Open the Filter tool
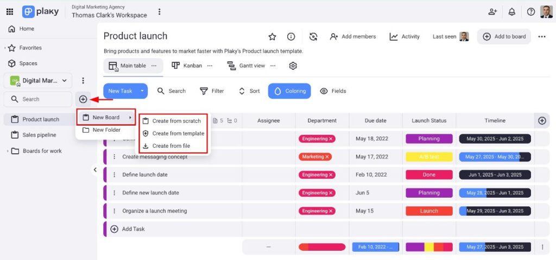This screenshot has height=260, width=556. (212, 91)
